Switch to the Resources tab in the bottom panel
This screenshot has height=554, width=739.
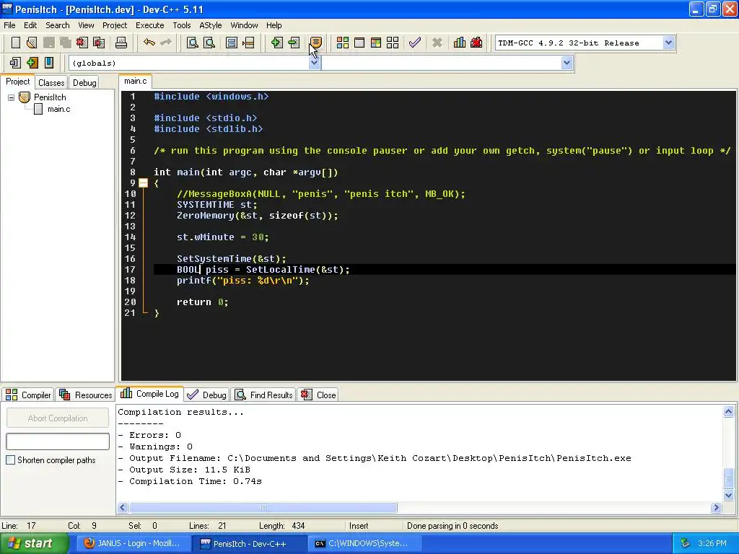pyautogui.click(x=86, y=395)
